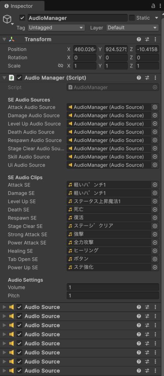Open Transform preset settings icon
The width and height of the screenshot is (164, 376).
(x=147, y=39)
